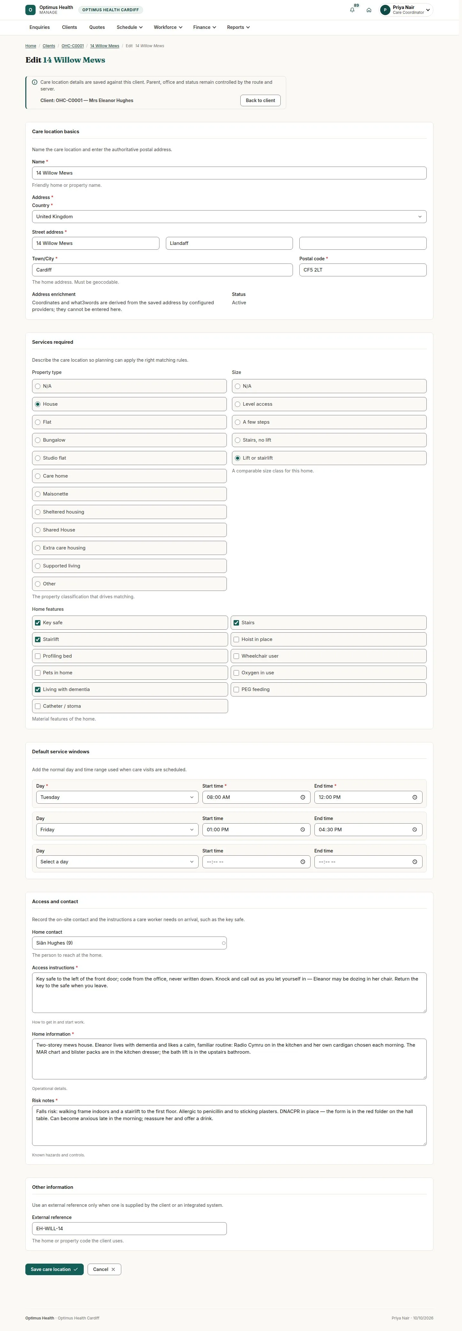The image size is (462, 1331).
Task: Click the Save care location button
Action: (54, 1269)
